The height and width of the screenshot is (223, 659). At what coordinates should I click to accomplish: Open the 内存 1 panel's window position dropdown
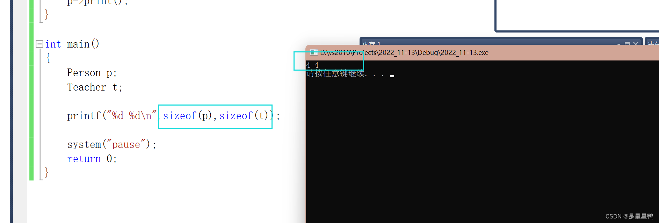point(618,43)
